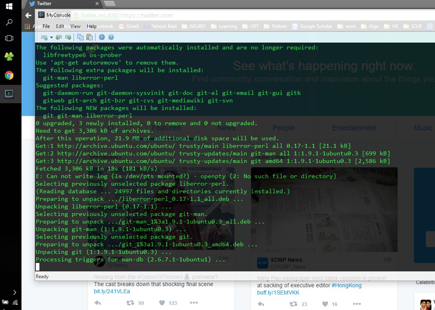
Task: Open more options on the SCMP tweet
Action: click(x=357, y=304)
